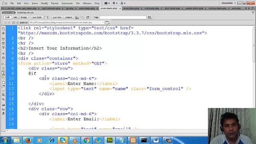Image resolution: width=256 pixels, height=144 pixels.
Task: Turn on Live View
Action: tap(57, 17)
